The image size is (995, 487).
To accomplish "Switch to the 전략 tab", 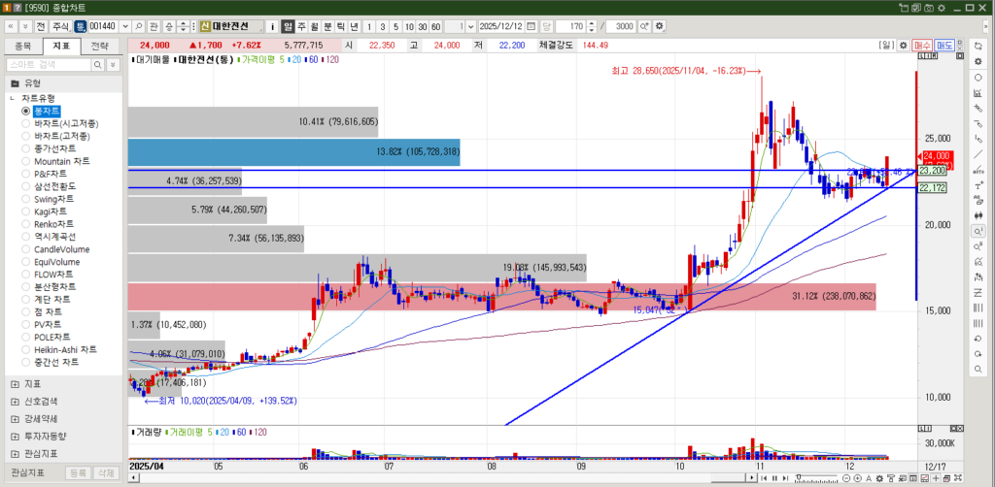I will tap(99, 46).
